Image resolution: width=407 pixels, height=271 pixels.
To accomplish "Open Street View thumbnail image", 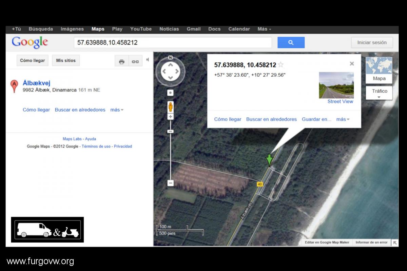I will 336,85.
